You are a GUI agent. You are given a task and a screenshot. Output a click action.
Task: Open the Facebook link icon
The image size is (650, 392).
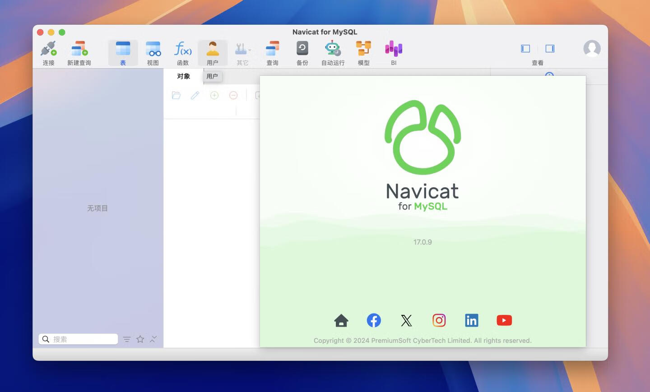point(374,320)
